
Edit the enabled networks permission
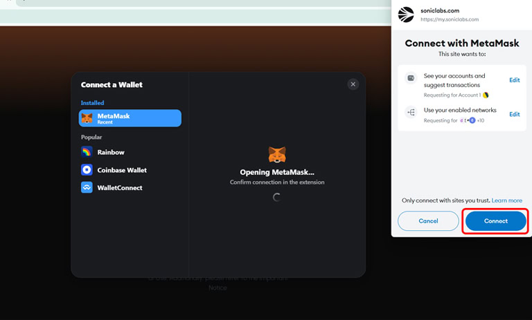pyautogui.click(x=514, y=115)
